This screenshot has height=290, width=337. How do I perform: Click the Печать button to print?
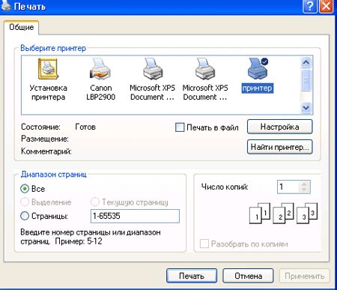click(192, 276)
